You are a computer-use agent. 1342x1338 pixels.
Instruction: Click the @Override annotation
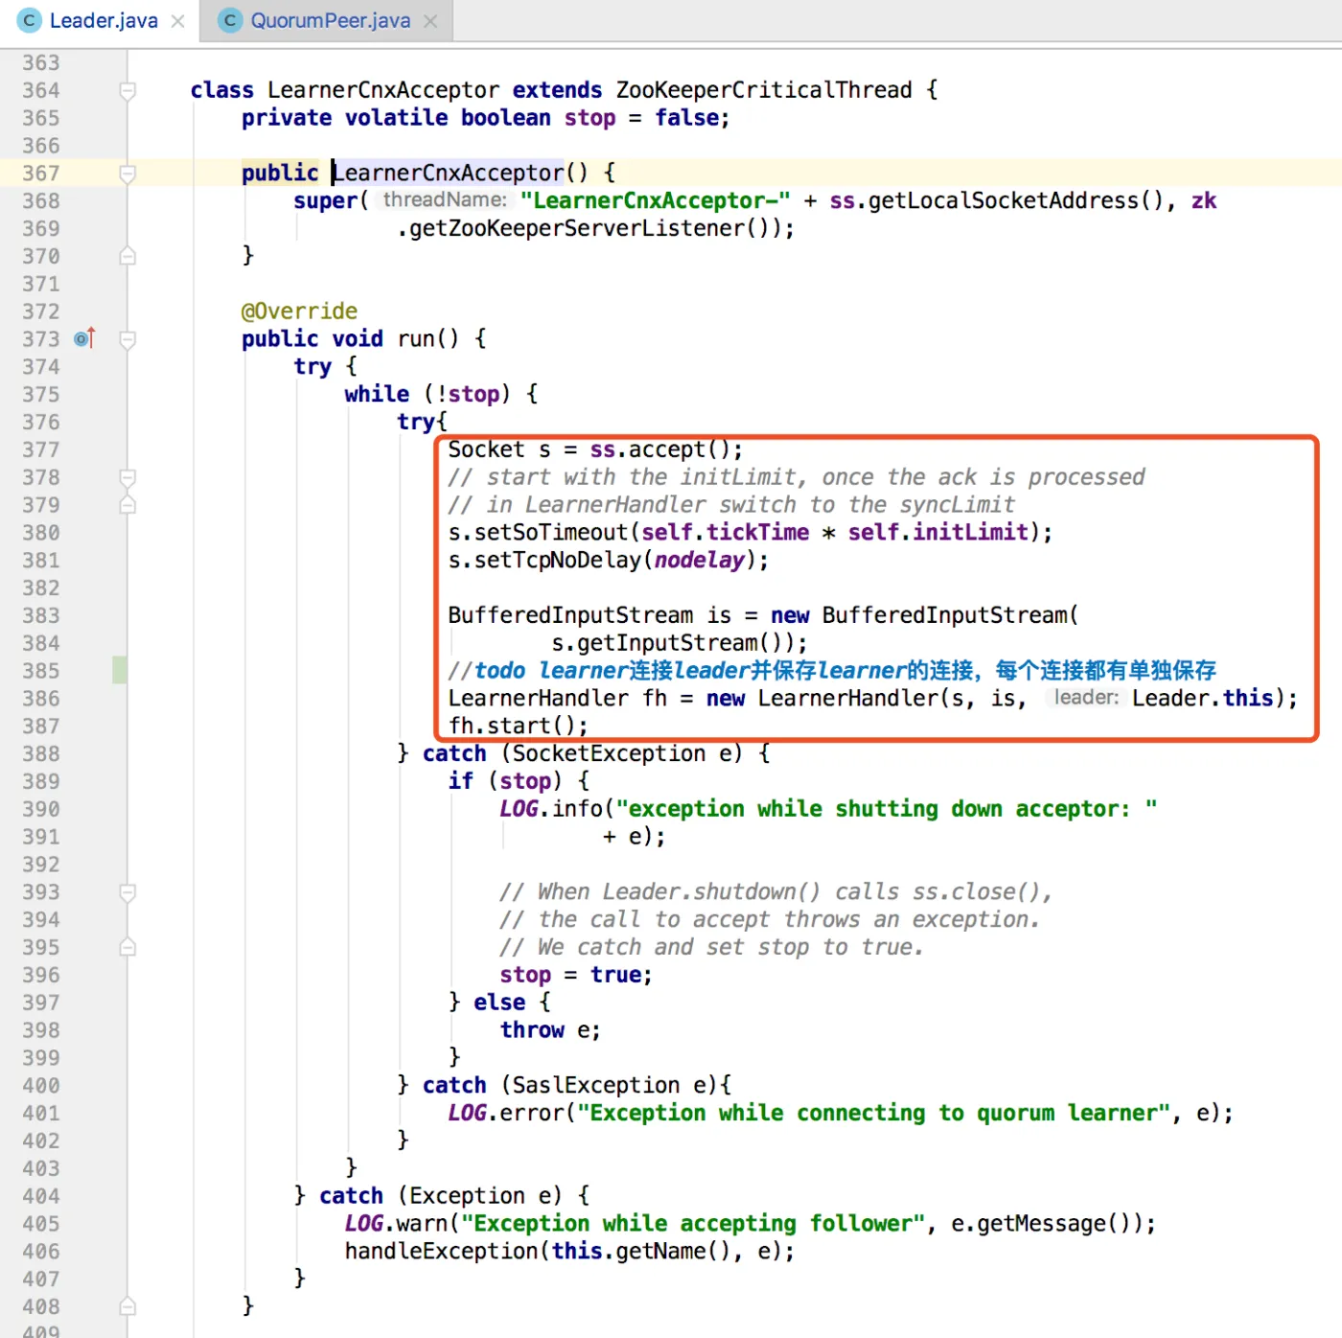coord(299,311)
